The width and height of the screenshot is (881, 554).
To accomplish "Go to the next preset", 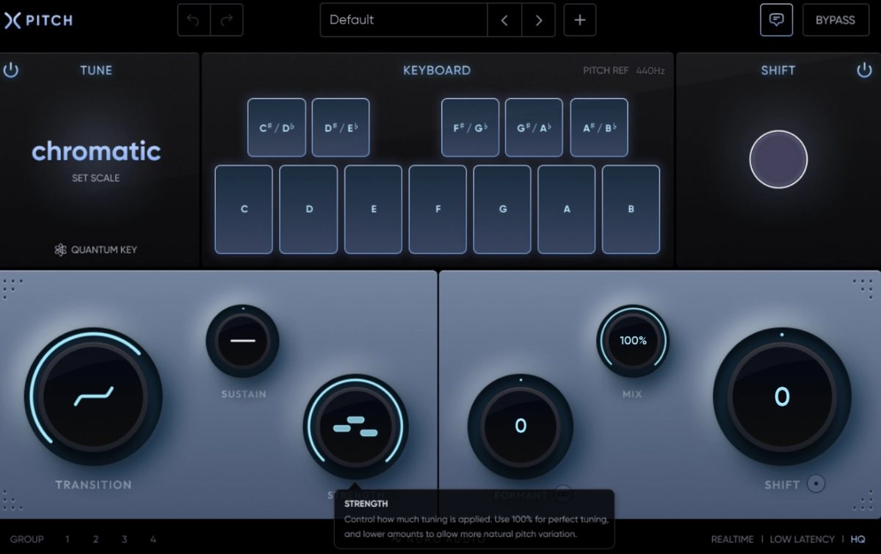I will (539, 20).
